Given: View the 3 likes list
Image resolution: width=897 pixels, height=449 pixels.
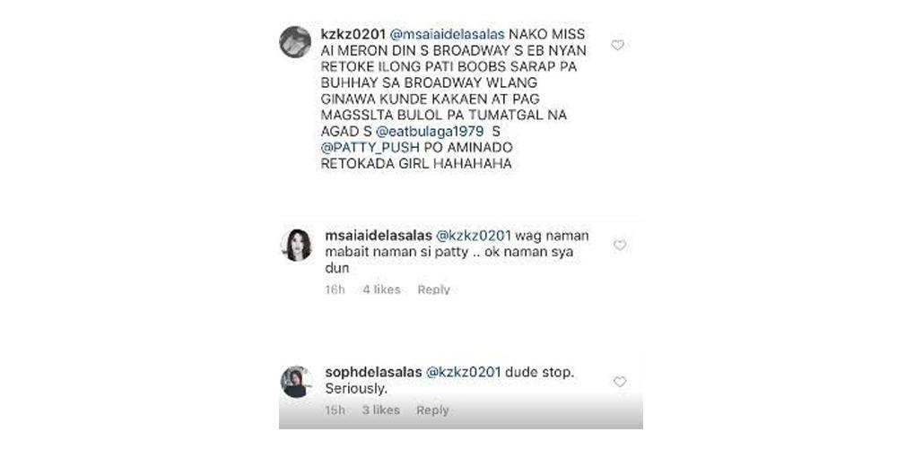Looking at the screenshot, I should [x=381, y=410].
